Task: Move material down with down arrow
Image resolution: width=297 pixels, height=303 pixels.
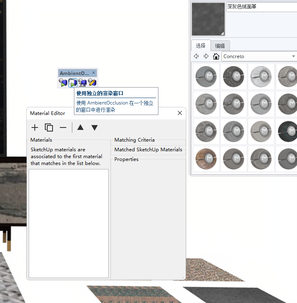Action: (95, 127)
